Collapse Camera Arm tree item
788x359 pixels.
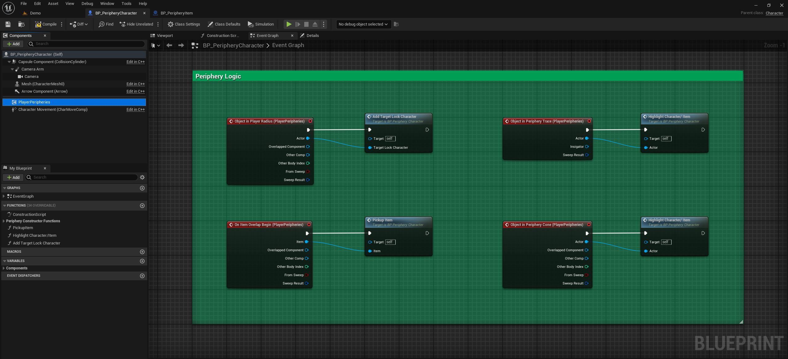pos(12,69)
